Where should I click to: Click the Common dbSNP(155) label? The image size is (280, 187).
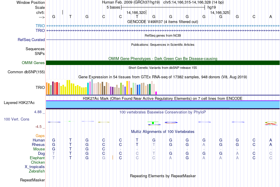pyautogui.click(x=26, y=72)
